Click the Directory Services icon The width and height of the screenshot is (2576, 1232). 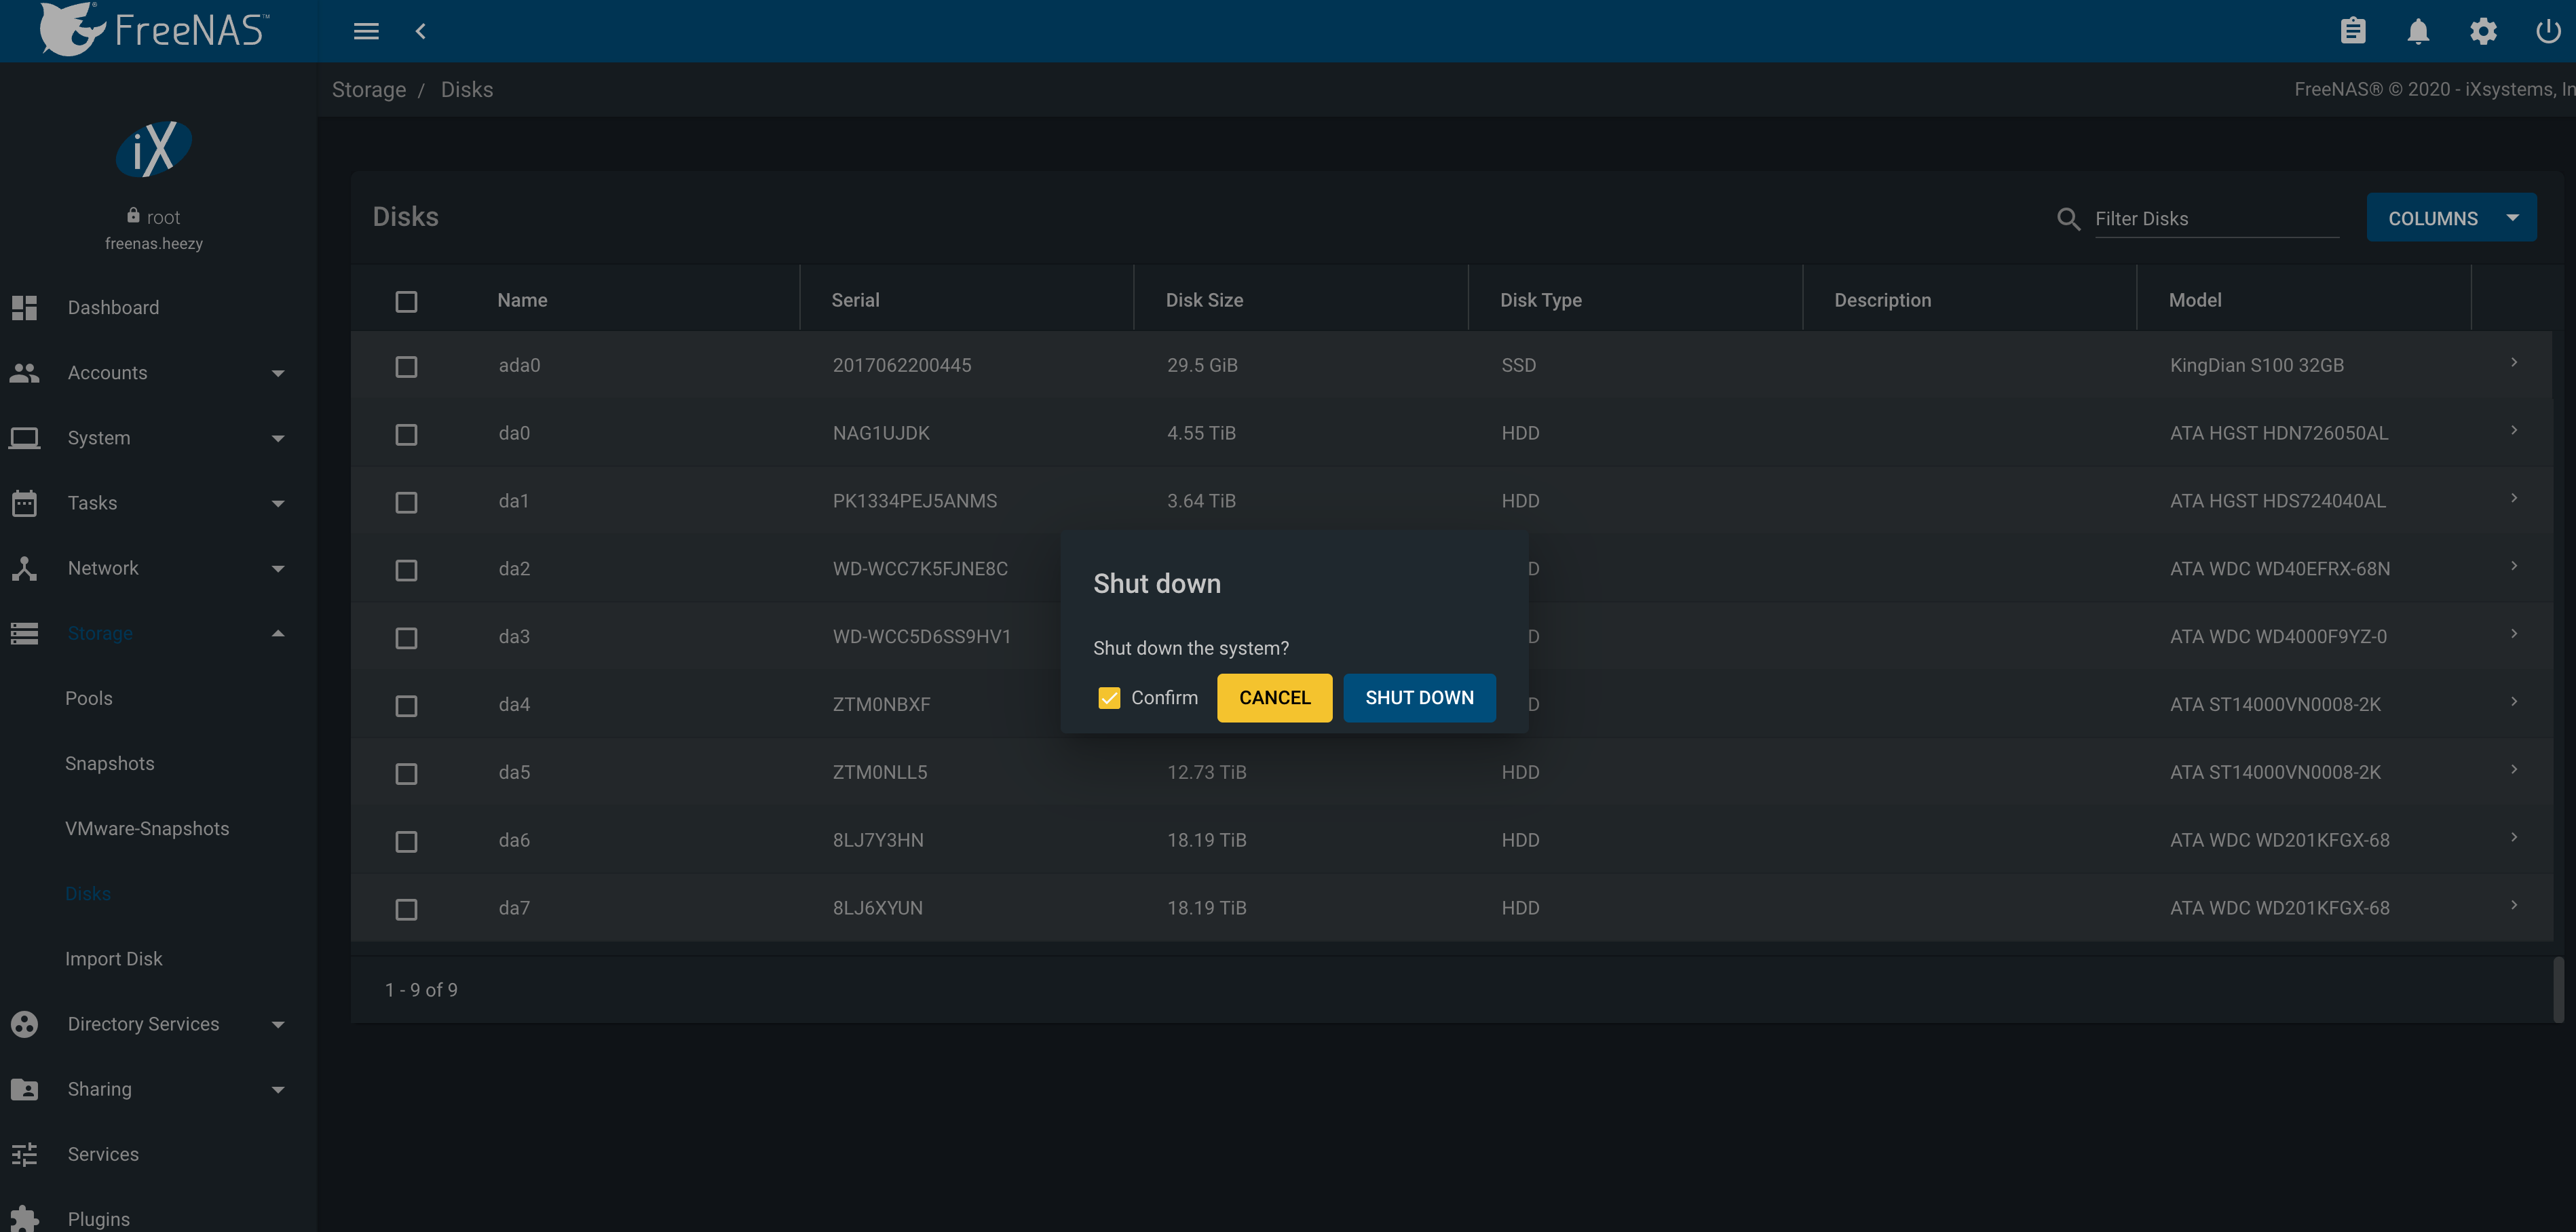[x=24, y=1023]
